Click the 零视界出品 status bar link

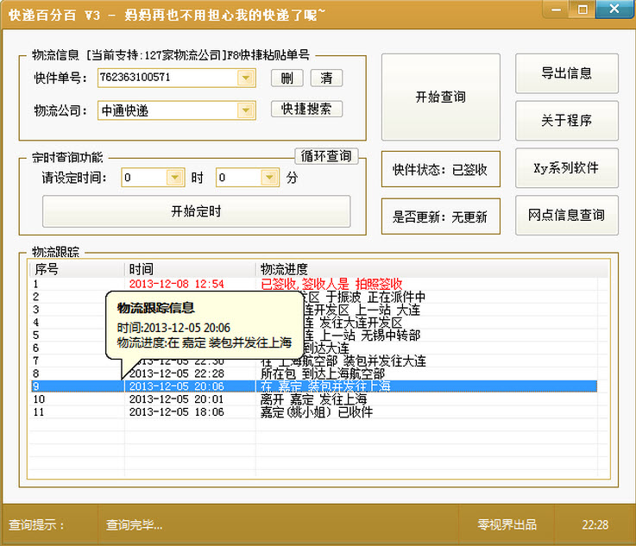(507, 524)
